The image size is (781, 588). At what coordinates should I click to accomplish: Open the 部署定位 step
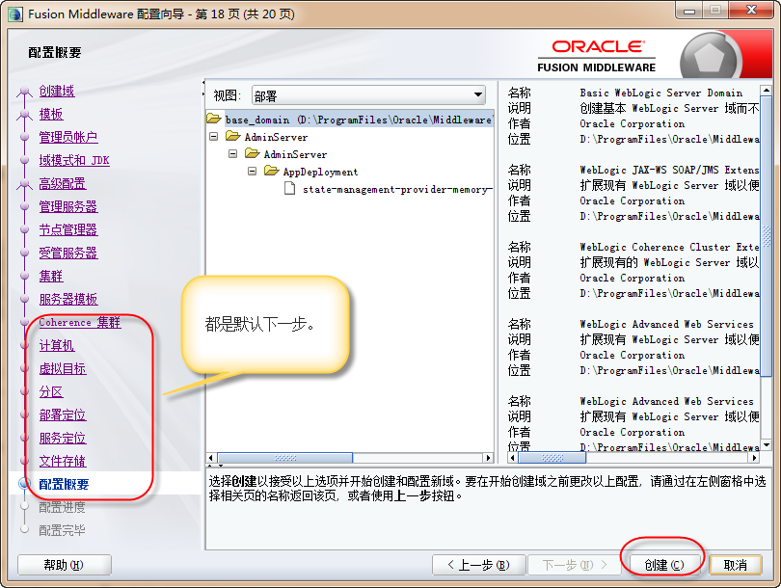[x=63, y=415]
